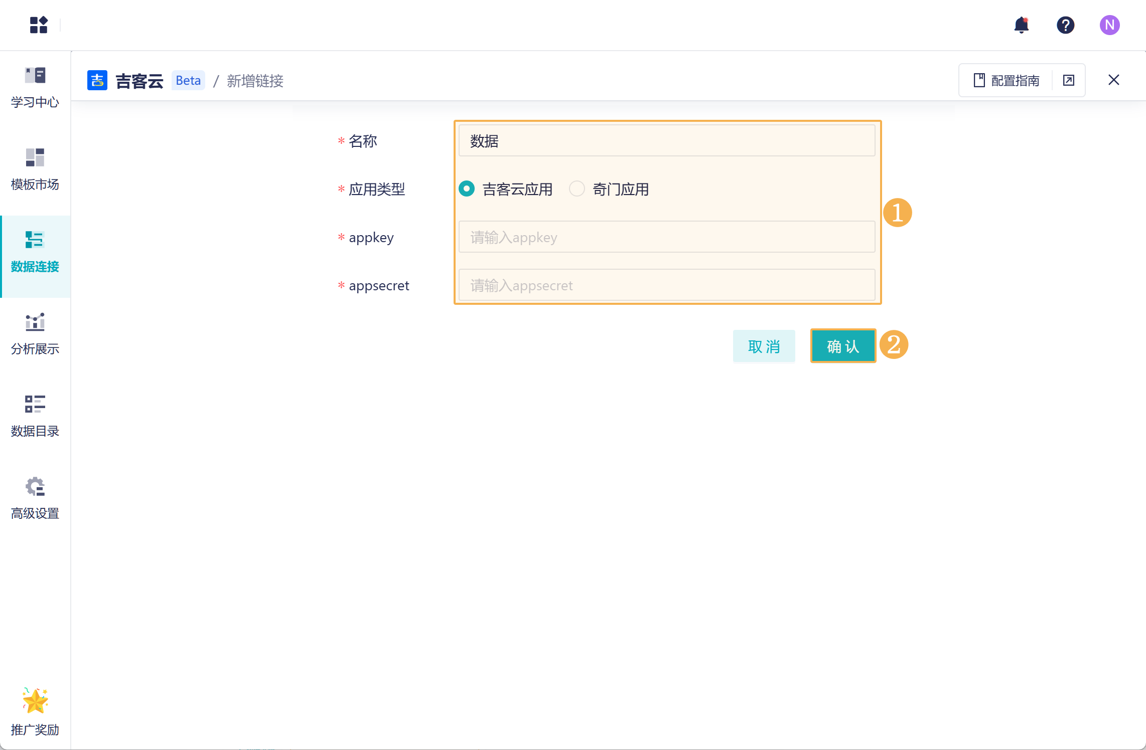1146x750 pixels.
Task: Open the notification bell
Action: (1021, 25)
